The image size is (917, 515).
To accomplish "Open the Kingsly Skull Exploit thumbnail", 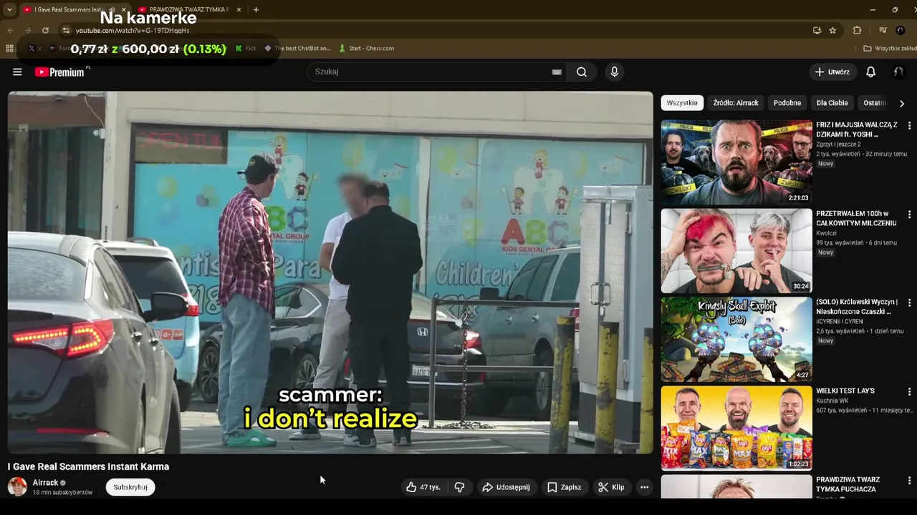I will click(x=736, y=340).
